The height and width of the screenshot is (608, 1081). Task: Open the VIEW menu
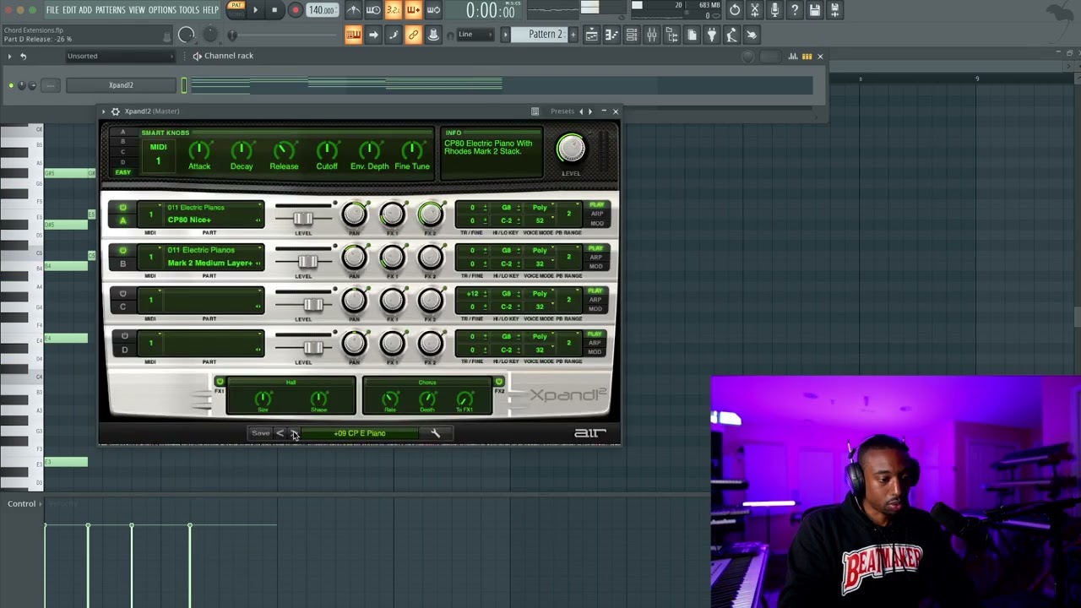pos(137,10)
